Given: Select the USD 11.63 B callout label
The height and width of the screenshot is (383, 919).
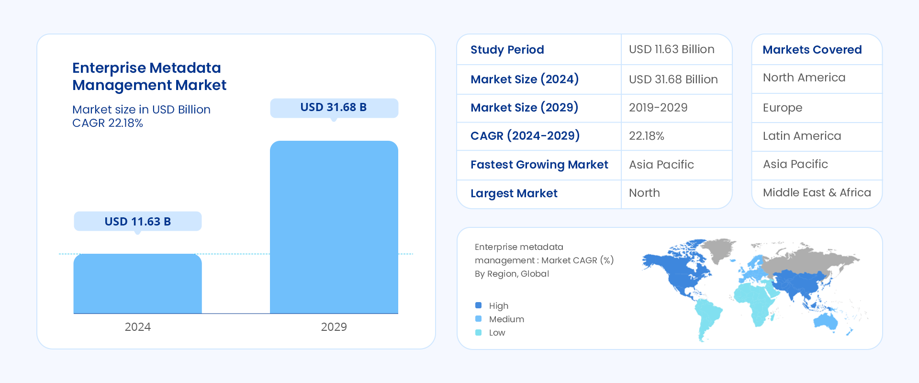Looking at the screenshot, I should (x=137, y=221).
